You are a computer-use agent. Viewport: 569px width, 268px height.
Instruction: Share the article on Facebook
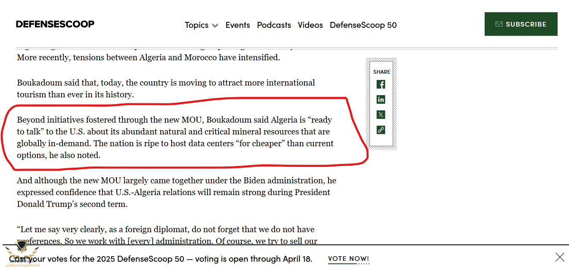[381, 84]
